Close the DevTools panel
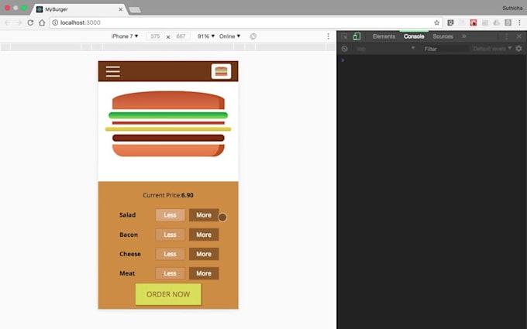Viewport: 527px width, 329px height. 518,36
